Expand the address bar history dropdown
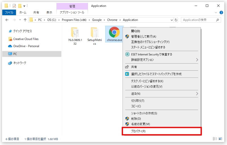The image size is (227, 145). click(171, 20)
